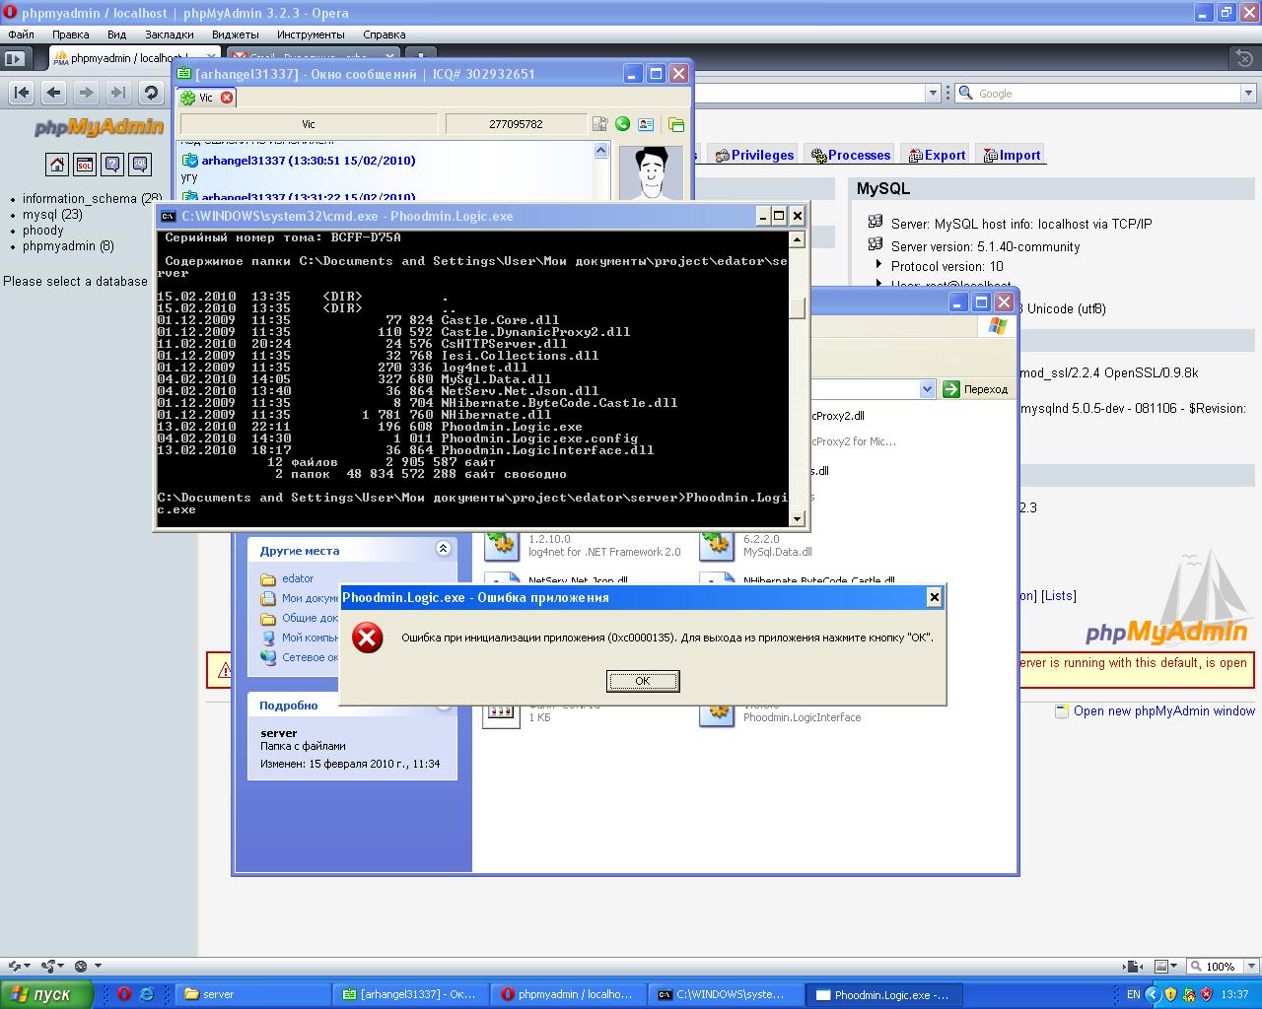
Task: Click the Переход go button in Explorer
Action: pyautogui.click(x=976, y=389)
